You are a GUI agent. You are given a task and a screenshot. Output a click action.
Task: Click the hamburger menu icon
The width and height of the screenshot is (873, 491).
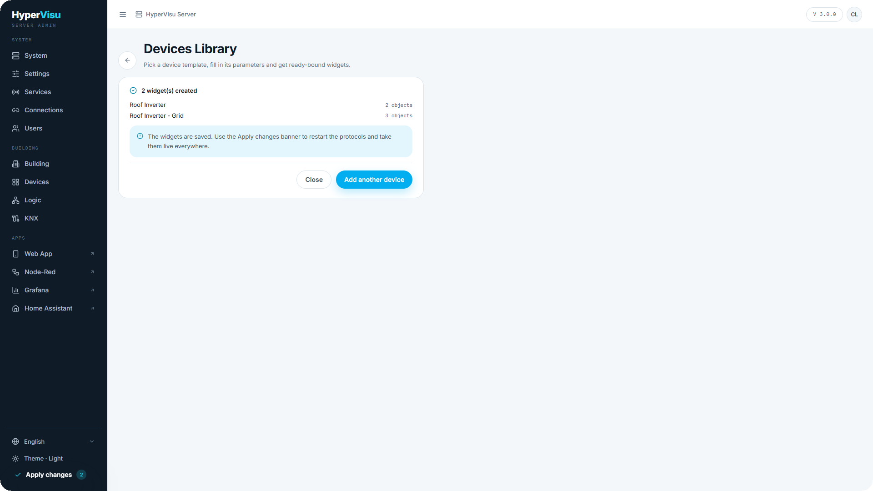[x=123, y=15]
